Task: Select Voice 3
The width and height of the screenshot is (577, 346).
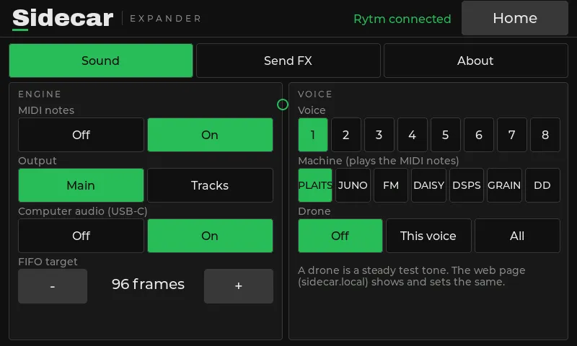Action: 379,135
